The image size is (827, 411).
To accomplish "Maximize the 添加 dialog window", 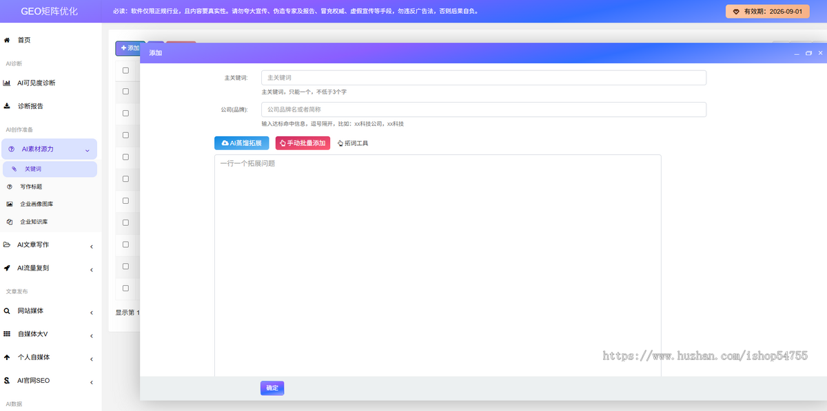I will pos(808,53).
